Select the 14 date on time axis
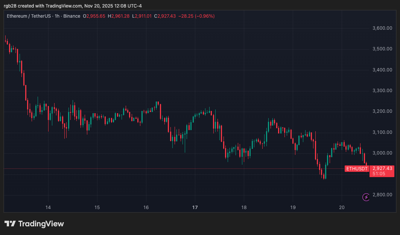Screen dimensions: 400x235 click(x=48, y=207)
